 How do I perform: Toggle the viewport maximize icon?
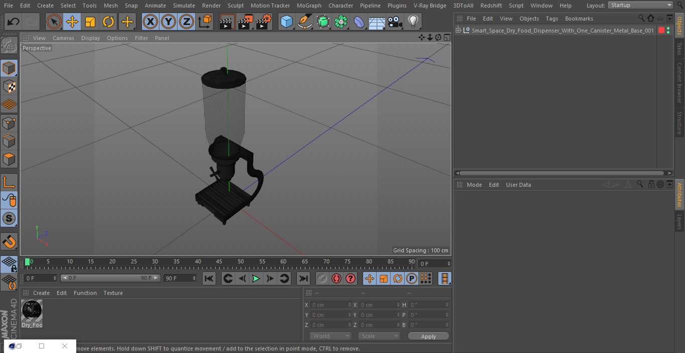pyautogui.click(x=446, y=38)
